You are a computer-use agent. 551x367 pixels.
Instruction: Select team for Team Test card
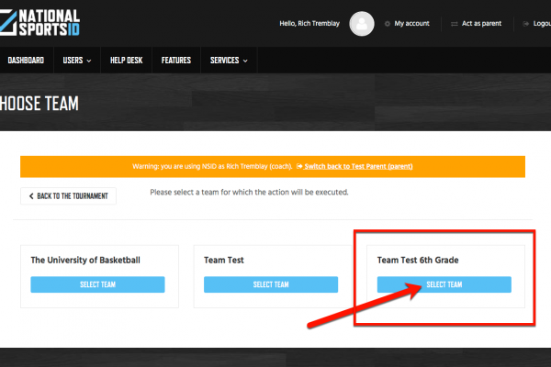click(x=271, y=284)
